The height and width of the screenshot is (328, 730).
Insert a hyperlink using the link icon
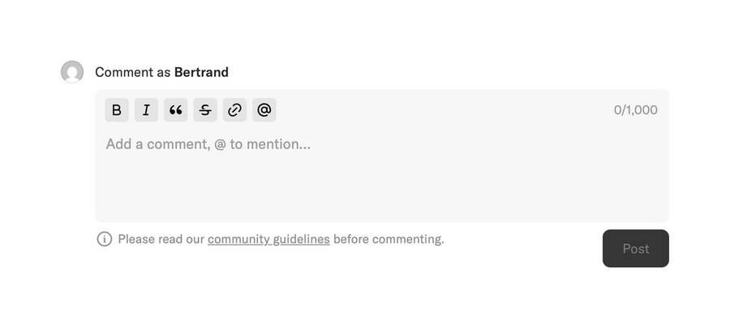point(234,110)
